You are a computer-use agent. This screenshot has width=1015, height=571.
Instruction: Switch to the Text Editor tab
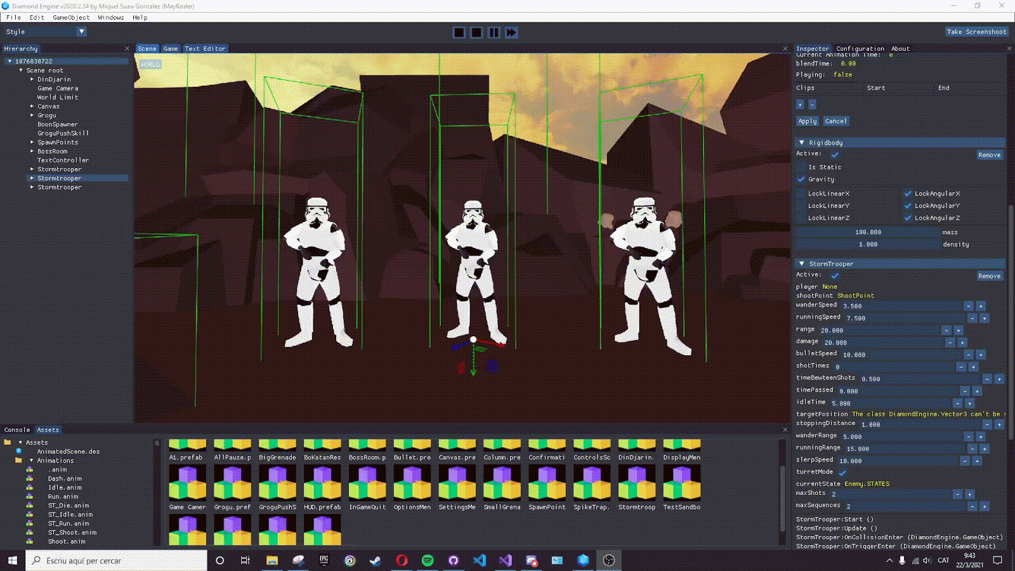click(x=205, y=49)
